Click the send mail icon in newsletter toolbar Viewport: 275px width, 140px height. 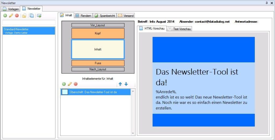[39, 16]
